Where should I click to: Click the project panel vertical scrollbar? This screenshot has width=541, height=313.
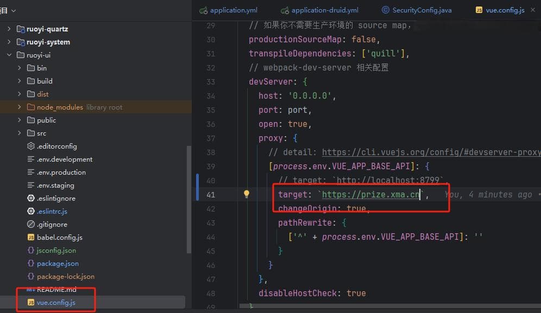(188, 199)
